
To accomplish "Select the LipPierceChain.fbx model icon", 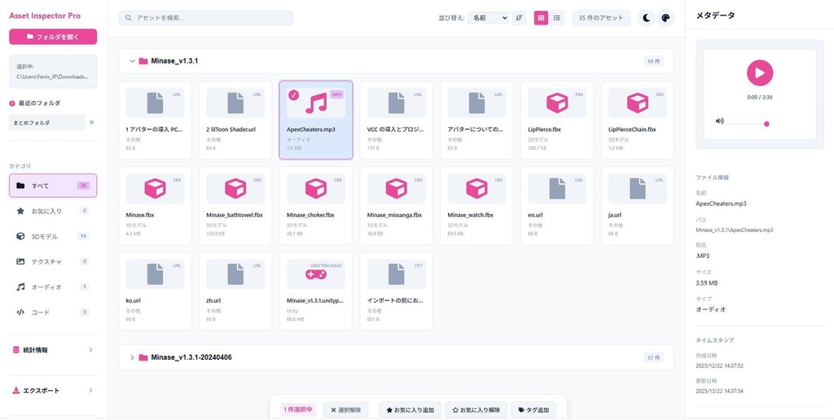I will [x=637, y=103].
